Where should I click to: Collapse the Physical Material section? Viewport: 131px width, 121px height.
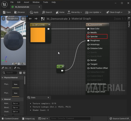pos(2,78)
